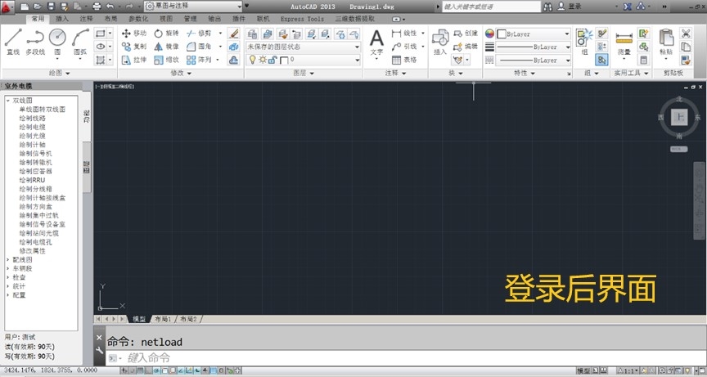Select 绘制电缆 in the tree
The image size is (707, 377).
[x=33, y=127]
